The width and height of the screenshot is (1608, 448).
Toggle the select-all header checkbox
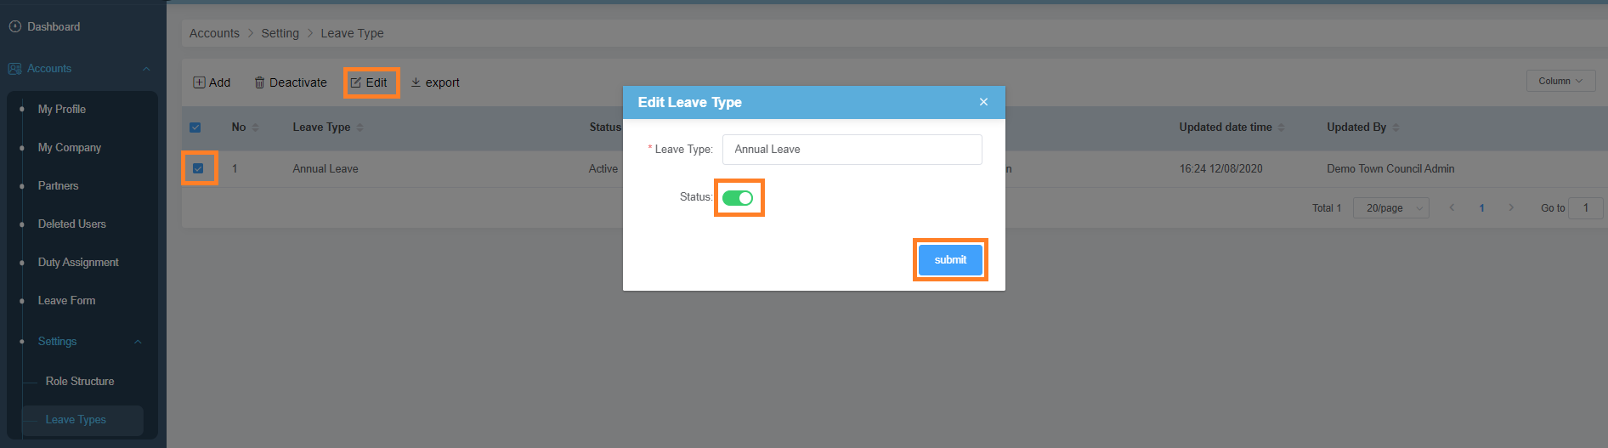tap(195, 128)
